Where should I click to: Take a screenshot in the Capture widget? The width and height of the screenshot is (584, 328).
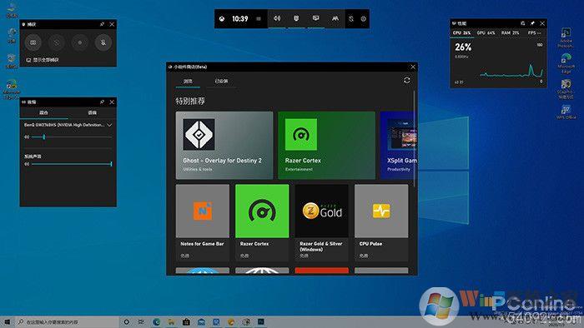(33, 42)
